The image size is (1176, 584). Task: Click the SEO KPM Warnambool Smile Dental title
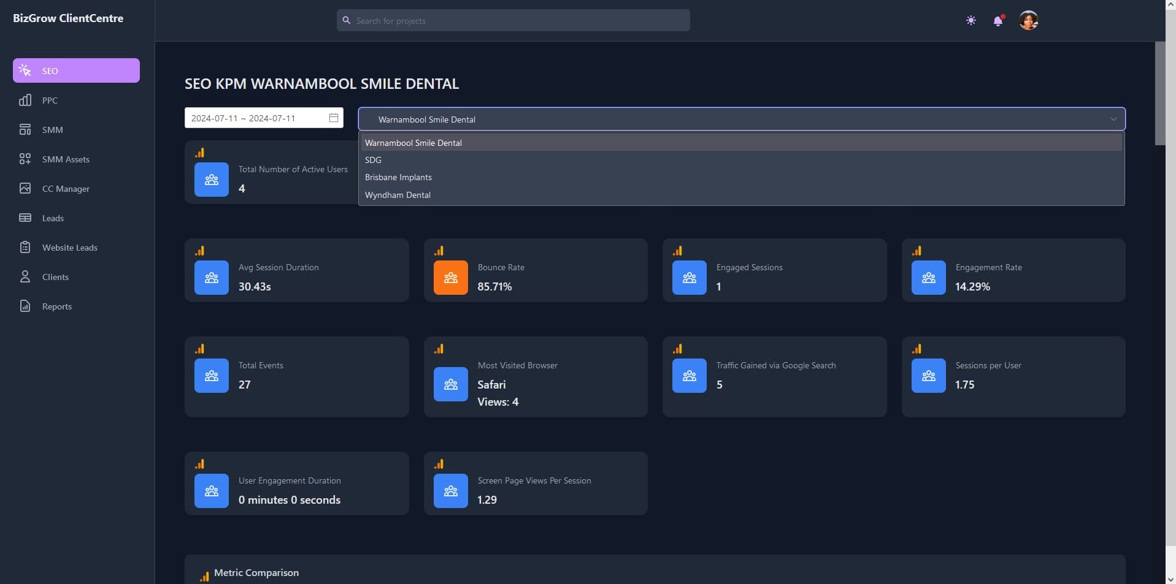click(x=321, y=83)
